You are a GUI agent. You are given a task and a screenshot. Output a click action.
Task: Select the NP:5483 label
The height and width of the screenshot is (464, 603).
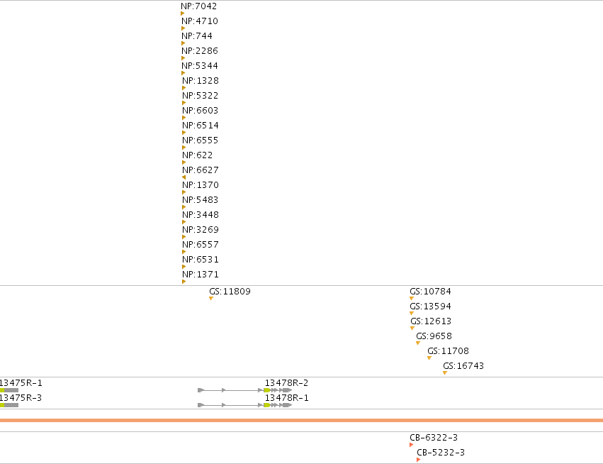(201, 200)
